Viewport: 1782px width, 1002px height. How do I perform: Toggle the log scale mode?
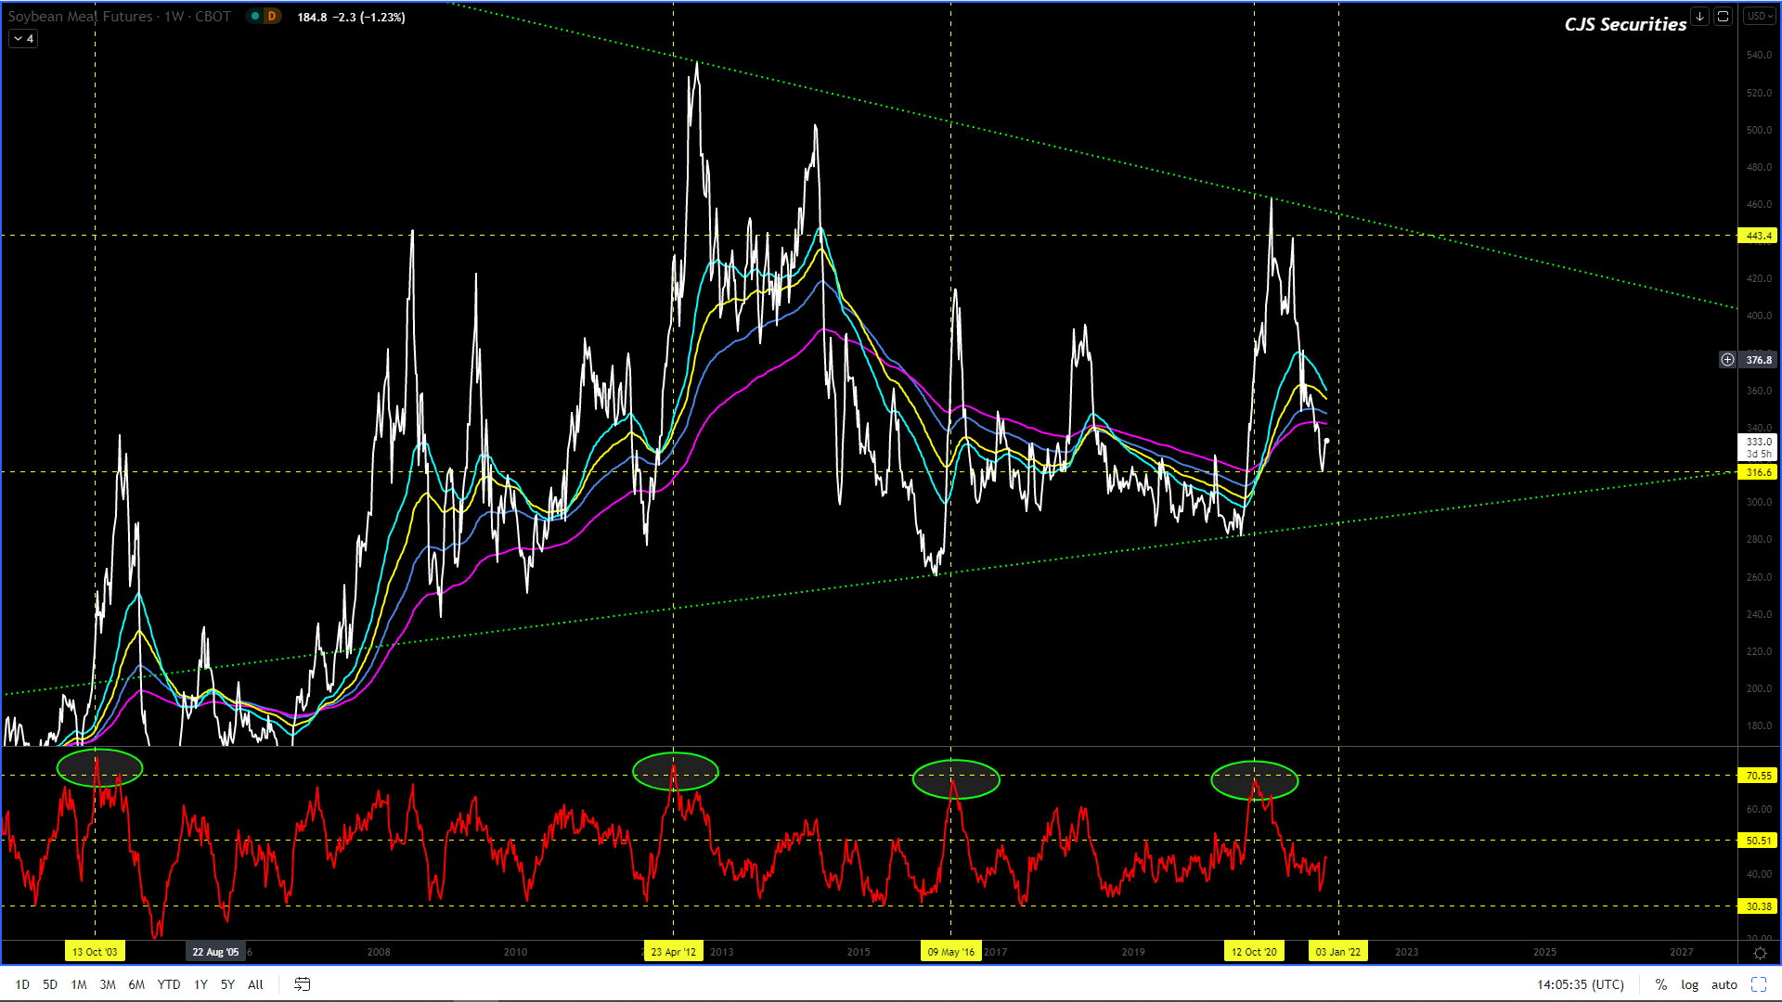coord(1690,984)
